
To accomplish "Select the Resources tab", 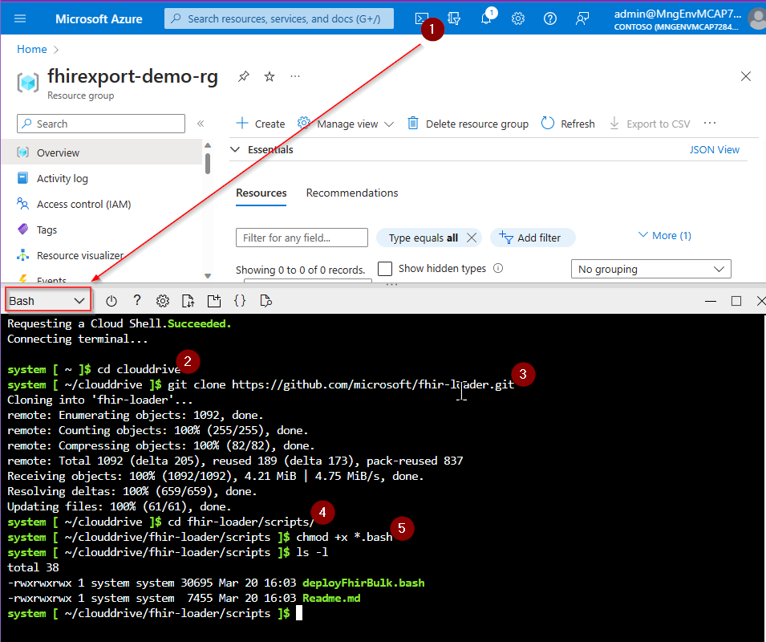I will point(261,193).
